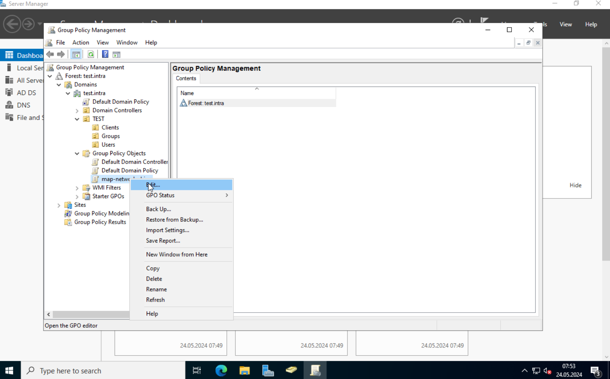The height and width of the screenshot is (379, 610).
Task: Choose Back Up... in context menu
Action: click(x=182, y=209)
